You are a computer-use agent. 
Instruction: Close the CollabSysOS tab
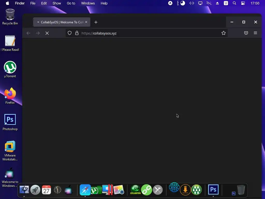pyautogui.click(x=86, y=22)
